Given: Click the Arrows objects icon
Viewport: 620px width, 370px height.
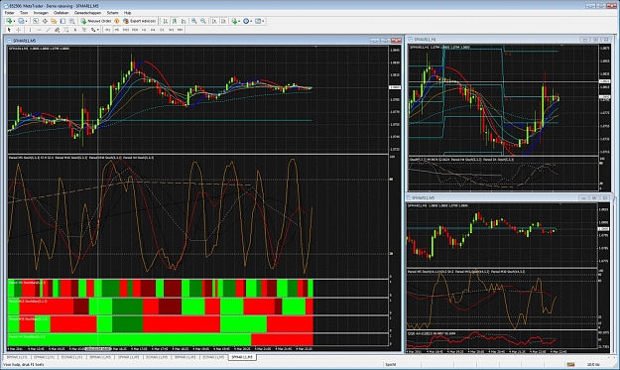Looking at the screenshot, I should 93,30.
